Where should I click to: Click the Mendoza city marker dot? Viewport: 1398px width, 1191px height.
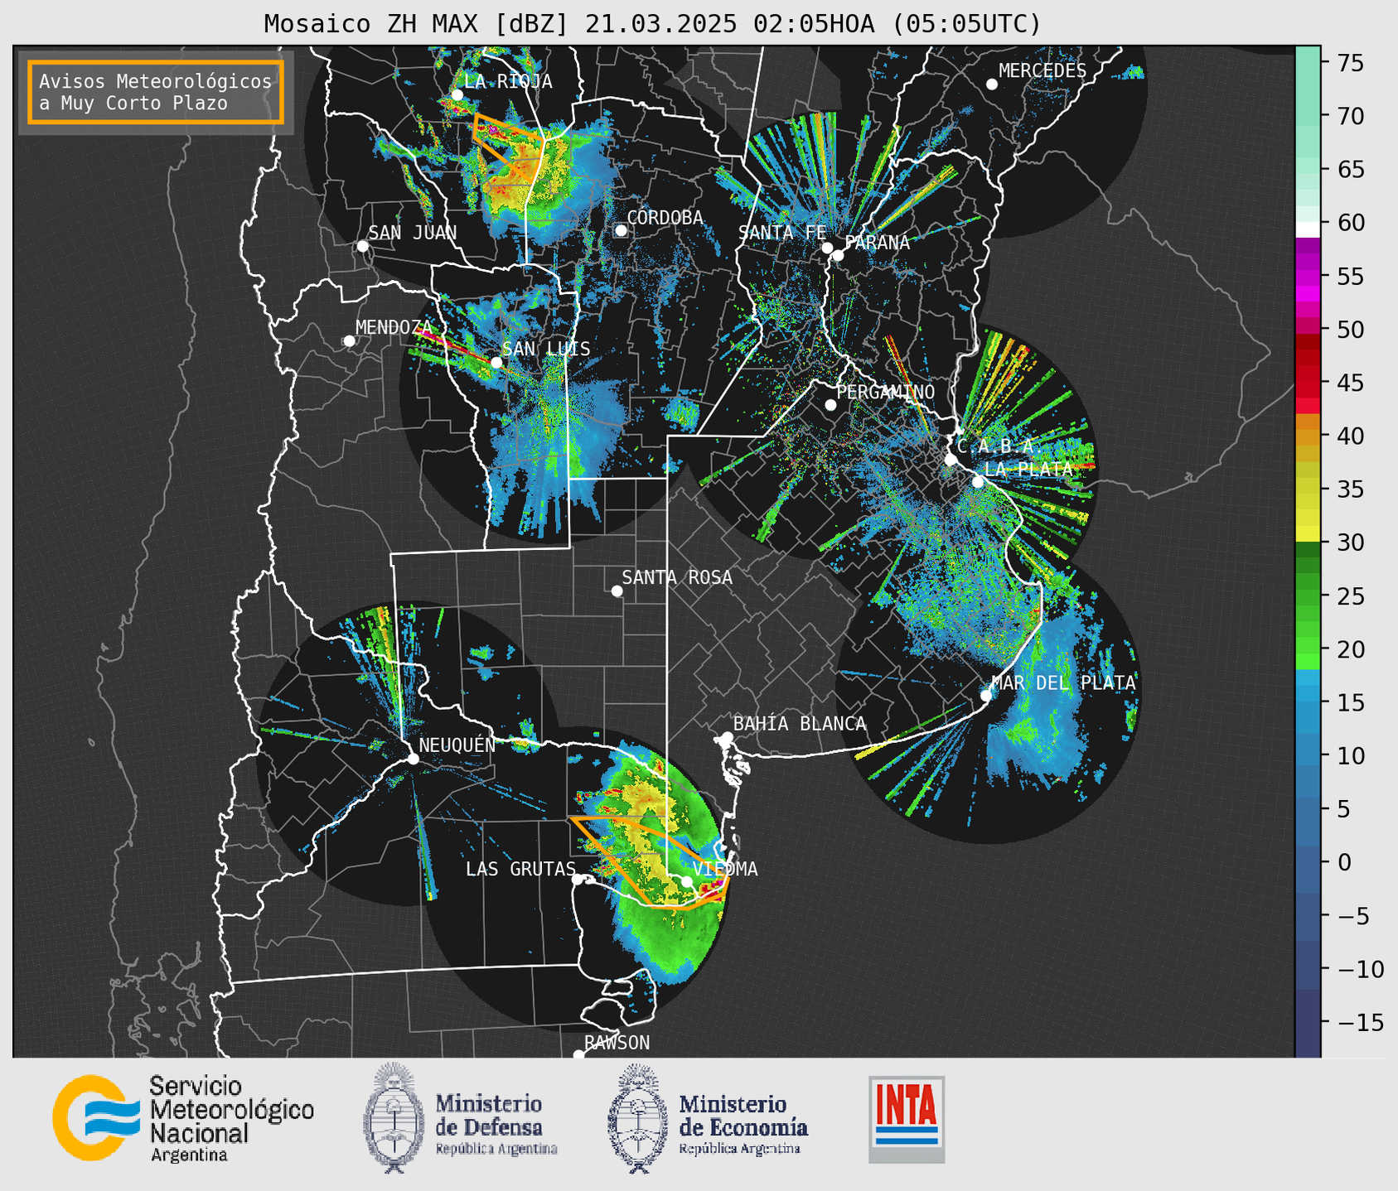click(x=349, y=341)
